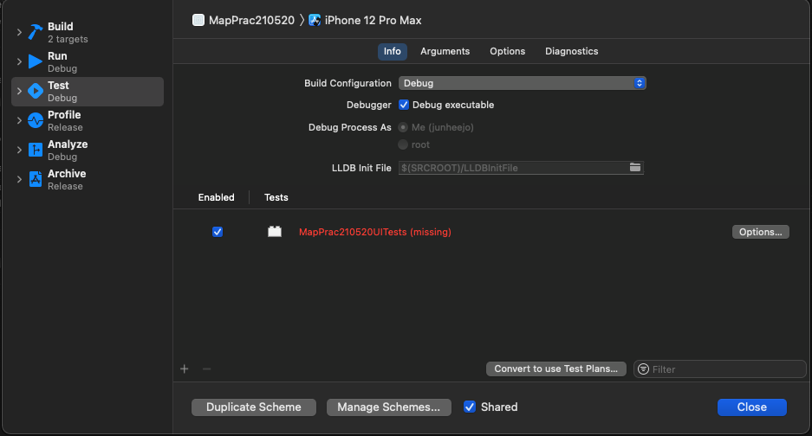Select the Archive label in the sidebar
Viewport: 812px width, 436px height.
point(67,174)
